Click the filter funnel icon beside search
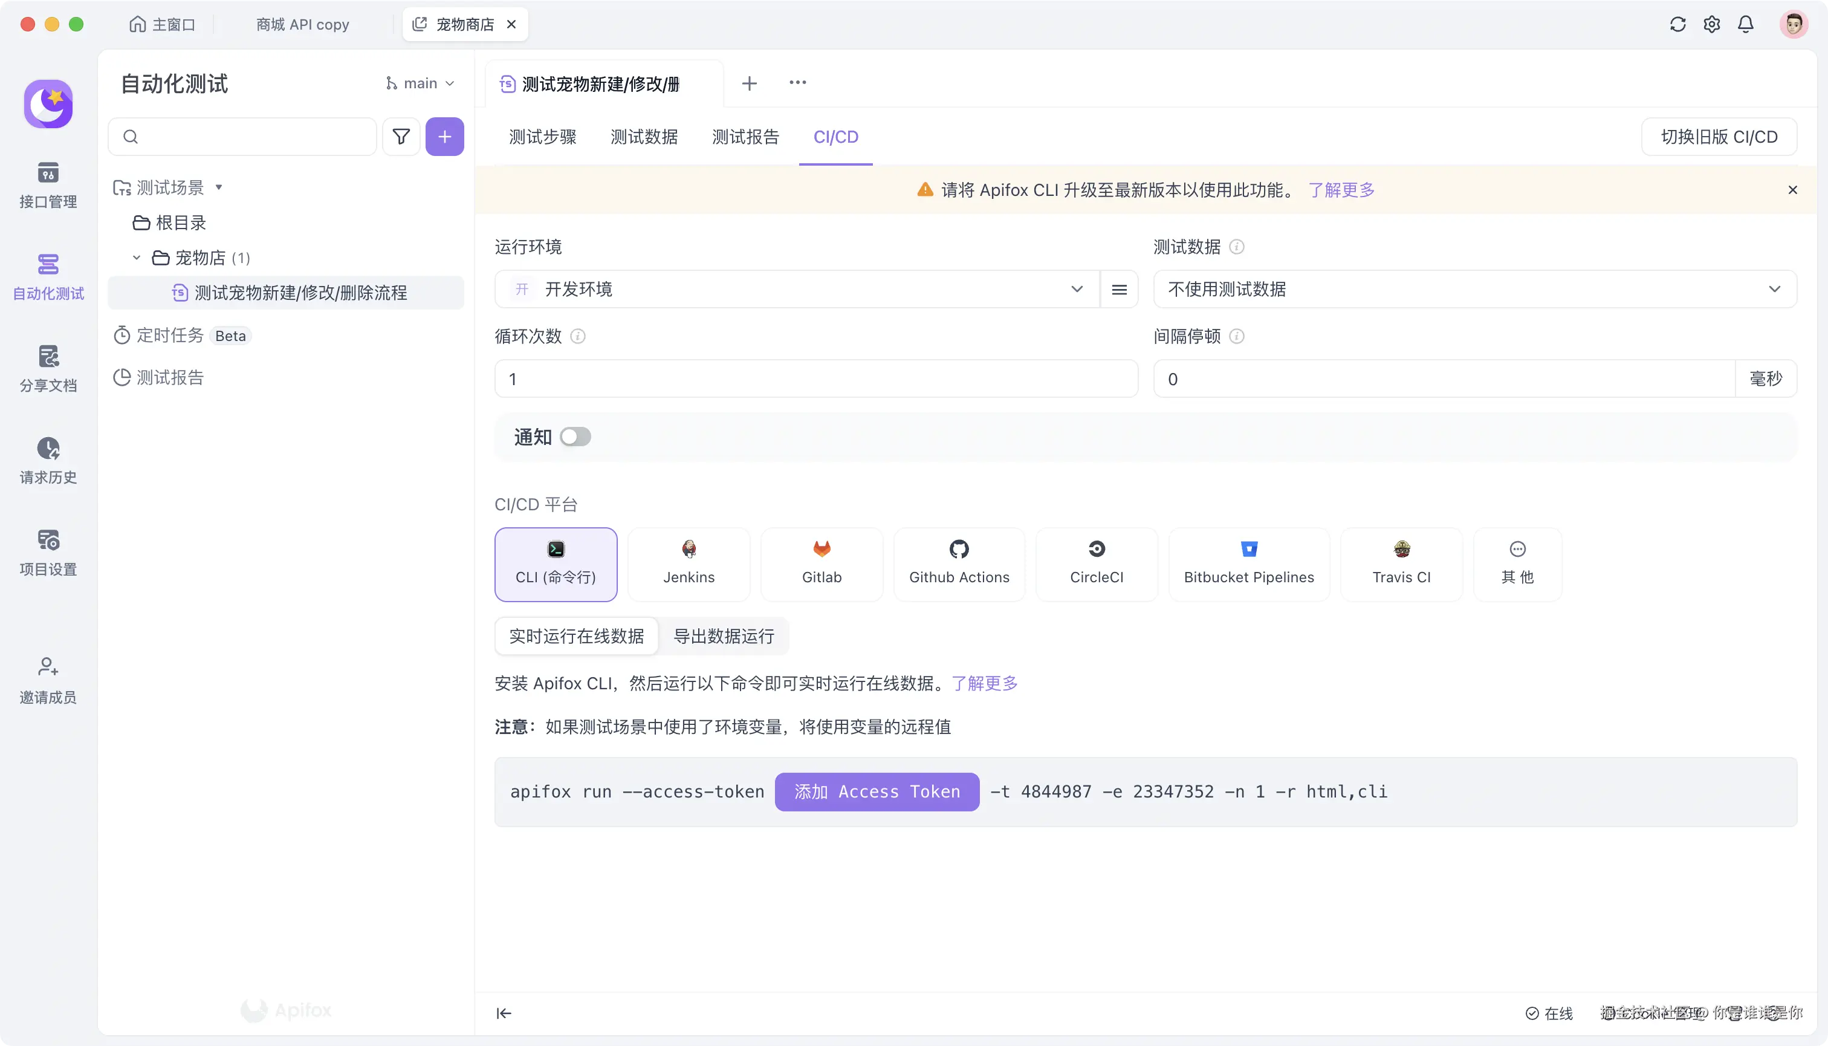The image size is (1828, 1046). coord(401,137)
